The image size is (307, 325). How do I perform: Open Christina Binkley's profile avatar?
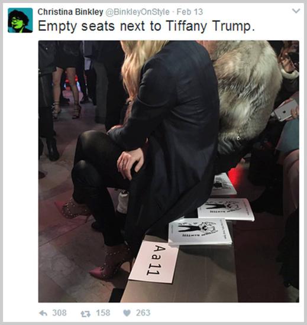point(20,20)
